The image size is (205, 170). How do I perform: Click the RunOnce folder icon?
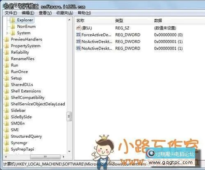coord(7,72)
